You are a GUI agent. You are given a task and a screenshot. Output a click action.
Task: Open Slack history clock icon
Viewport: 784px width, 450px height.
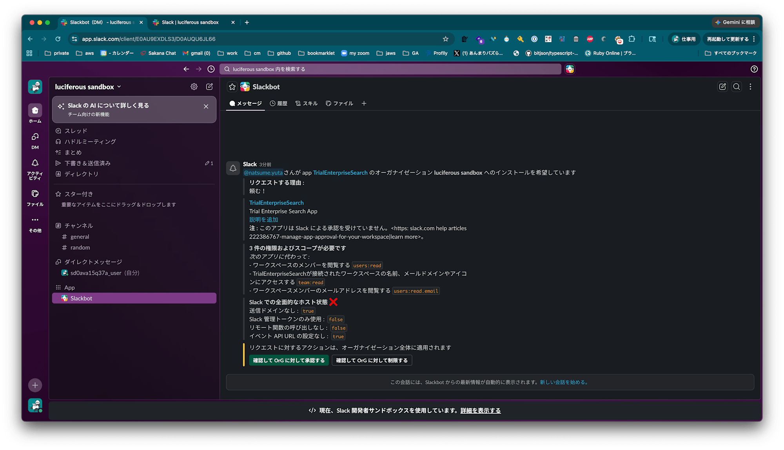click(x=211, y=69)
